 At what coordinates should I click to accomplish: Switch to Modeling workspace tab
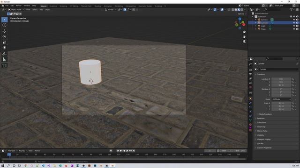[x=53, y=6]
